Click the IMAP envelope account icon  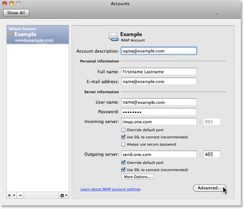(113, 37)
